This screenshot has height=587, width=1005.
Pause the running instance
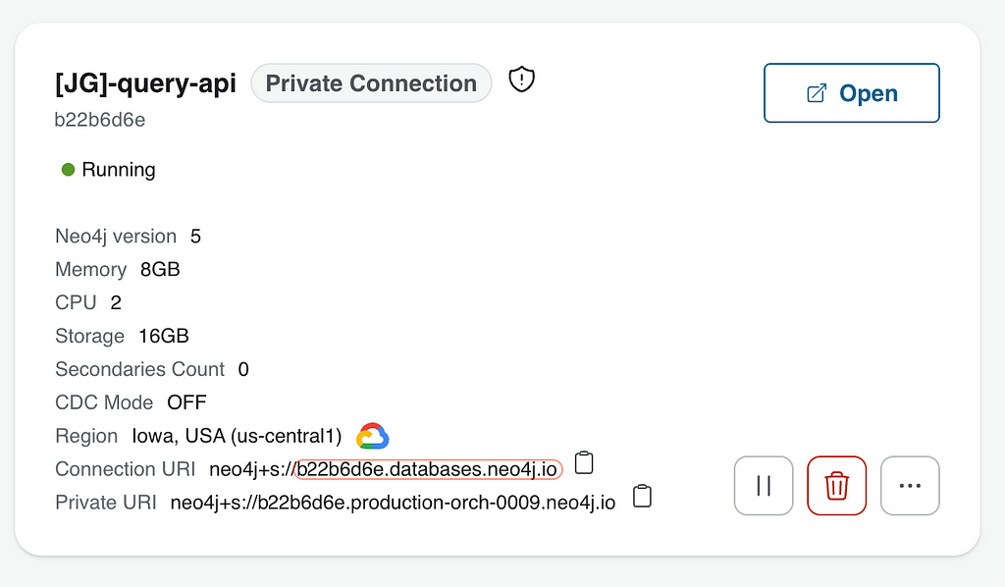[764, 486]
